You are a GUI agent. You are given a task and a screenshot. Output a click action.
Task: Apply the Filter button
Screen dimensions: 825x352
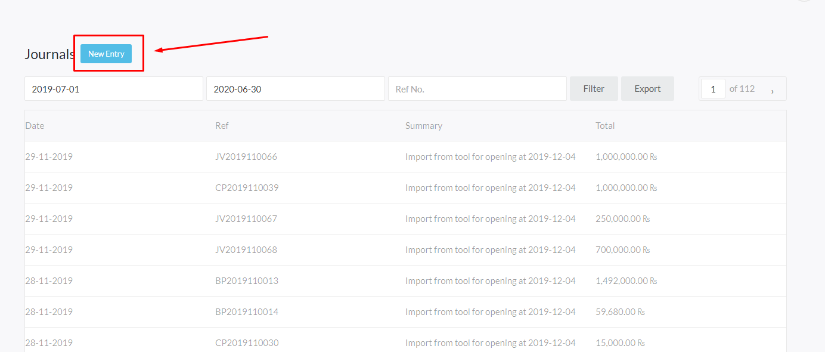coord(593,89)
